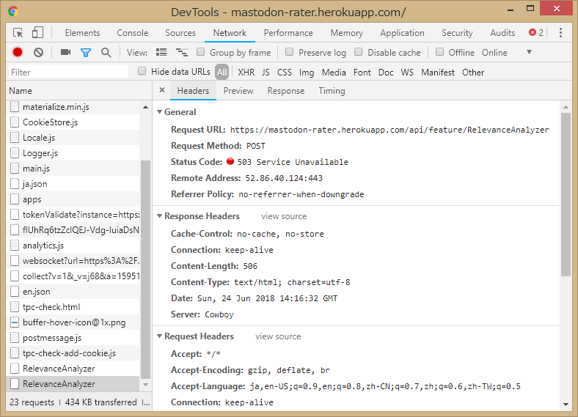The image size is (578, 417).
Task: Switch to the Console tab
Action: [132, 33]
